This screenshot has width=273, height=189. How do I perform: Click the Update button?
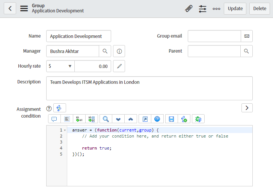(235, 9)
